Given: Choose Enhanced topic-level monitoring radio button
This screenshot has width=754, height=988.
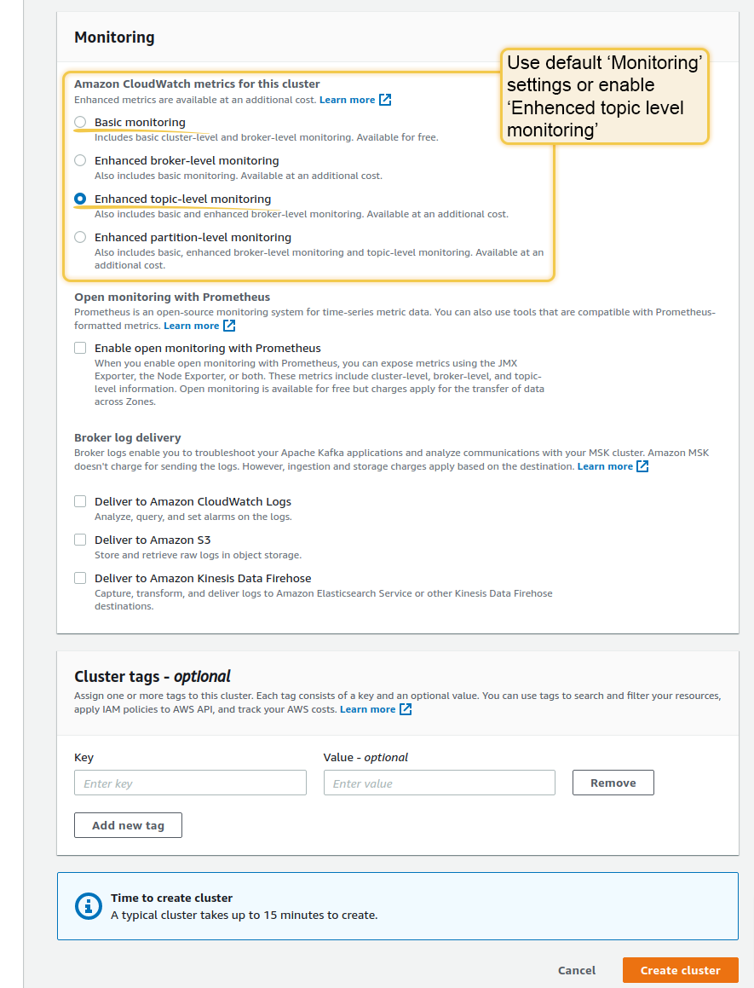Looking at the screenshot, I should tap(80, 199).
